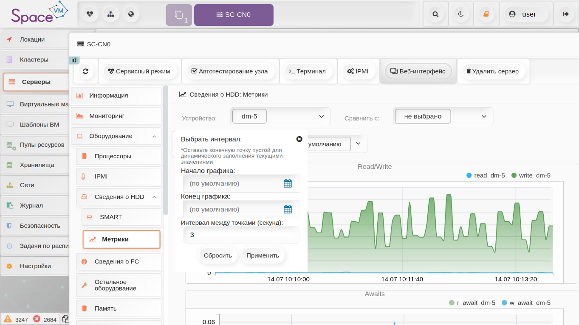Viewport: 579px width, 325px height.
Task: Select SMART under Сведения о HDD
Action: pos(111,217)
